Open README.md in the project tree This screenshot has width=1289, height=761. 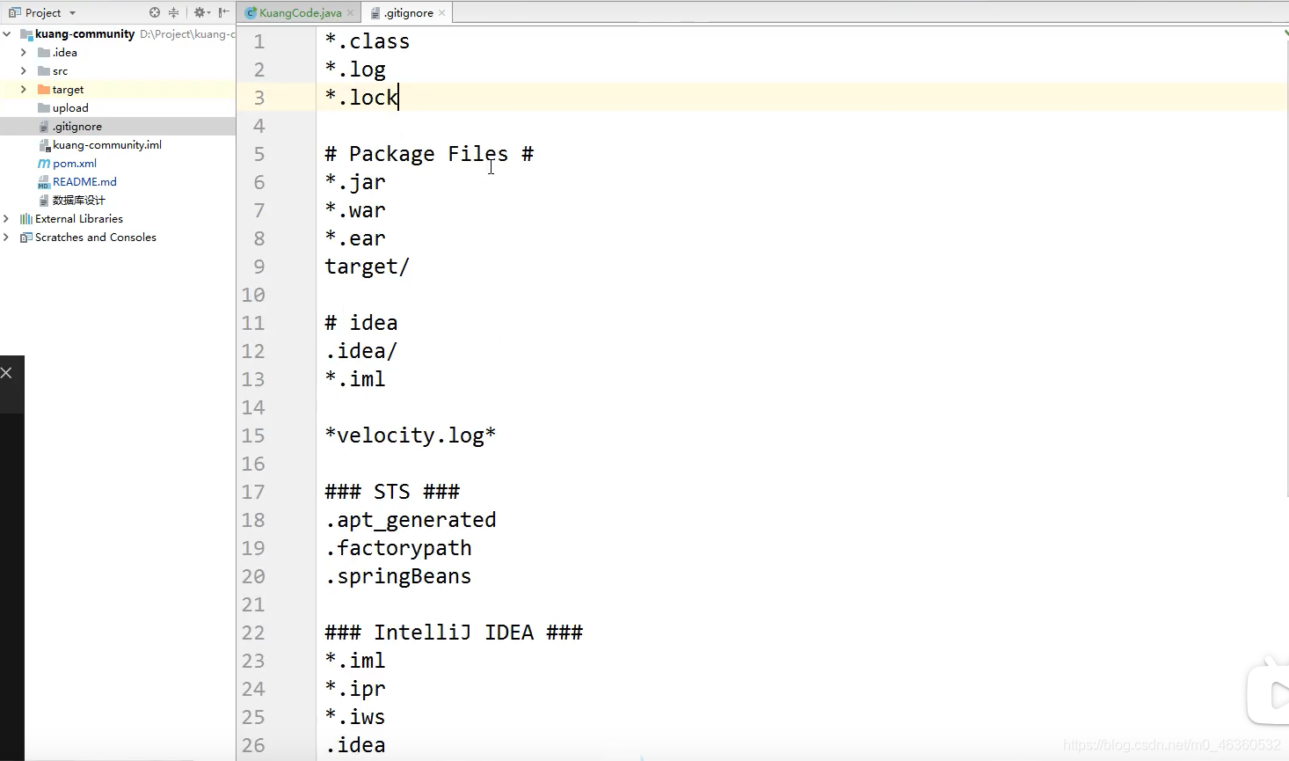click(84, 182)
